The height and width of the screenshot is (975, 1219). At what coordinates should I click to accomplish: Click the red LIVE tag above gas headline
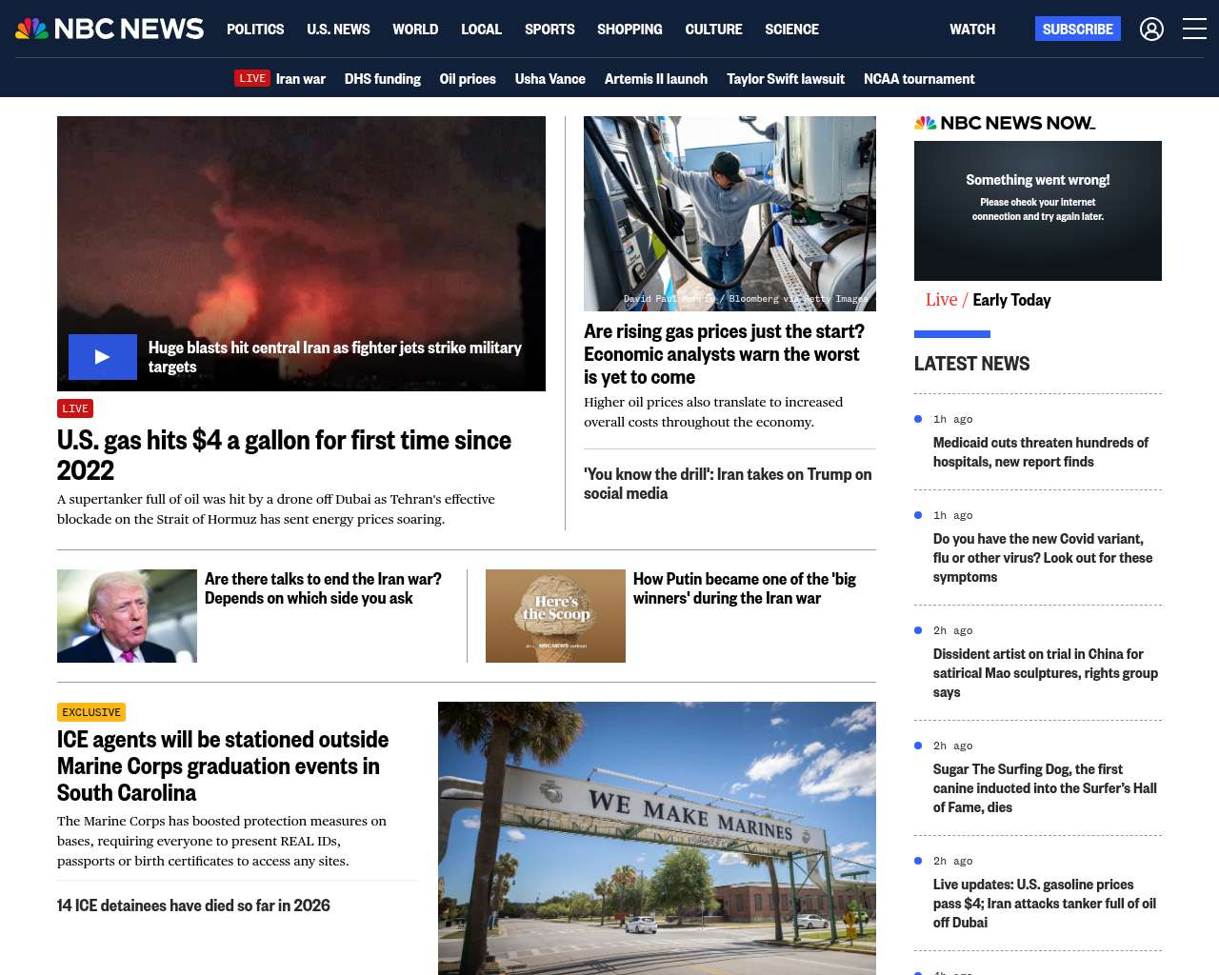click(75, 408)
